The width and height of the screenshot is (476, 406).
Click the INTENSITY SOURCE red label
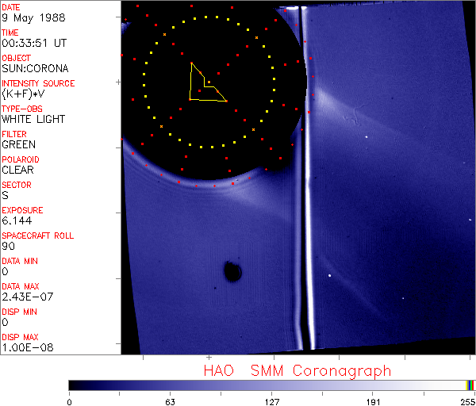click(x=38, y=83)
